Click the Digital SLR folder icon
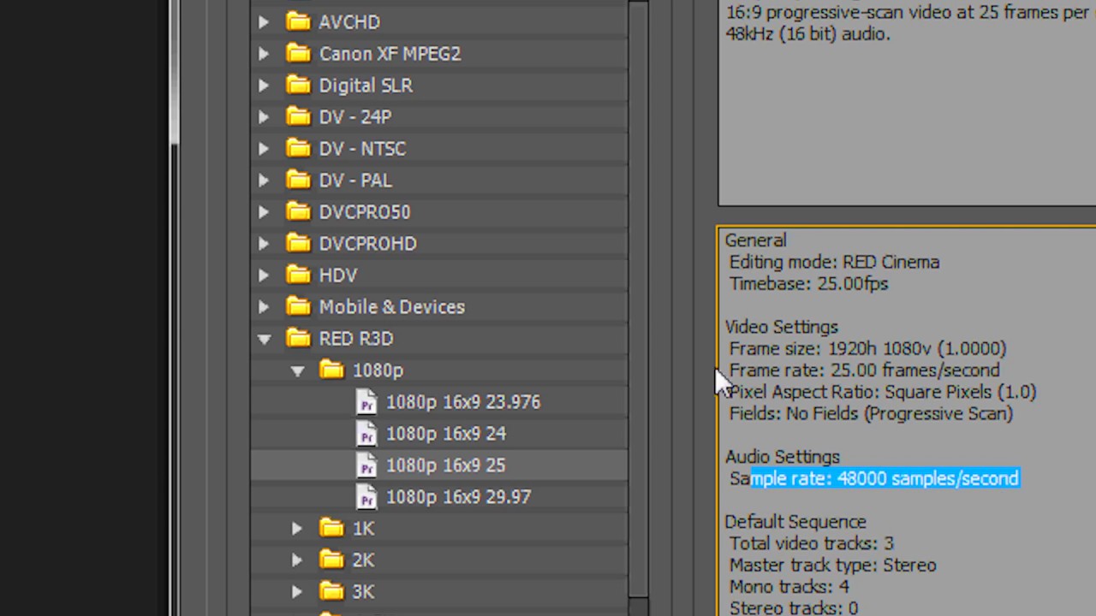 click(x=298, y=85)
